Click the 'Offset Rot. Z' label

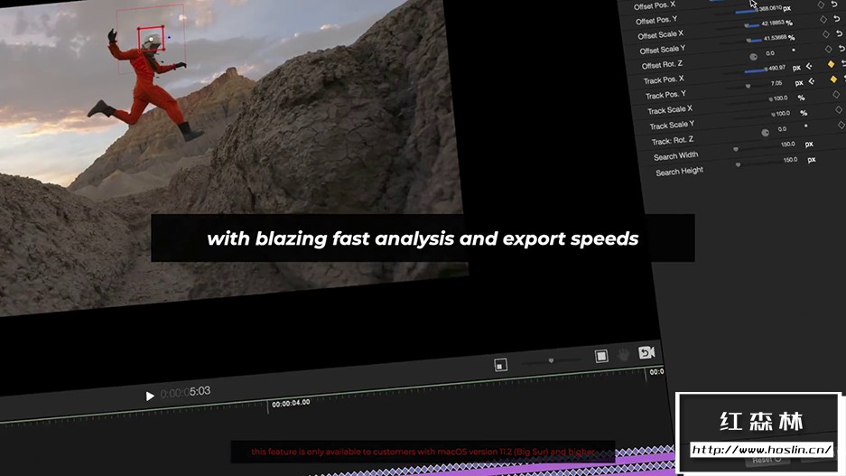click(662, 65)
